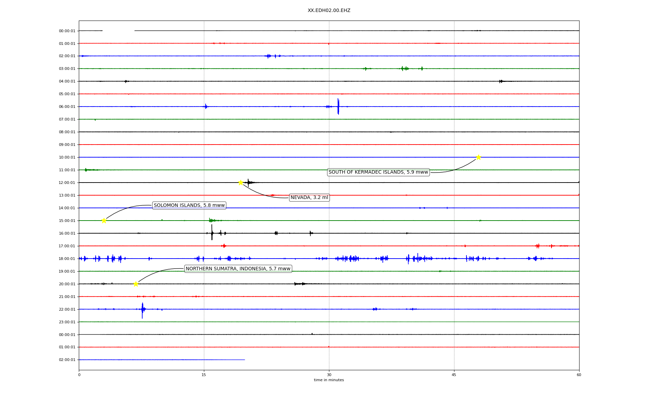Click the blue spike on 22:00:01 trace
658x411 pixels.
pos(142,310)
